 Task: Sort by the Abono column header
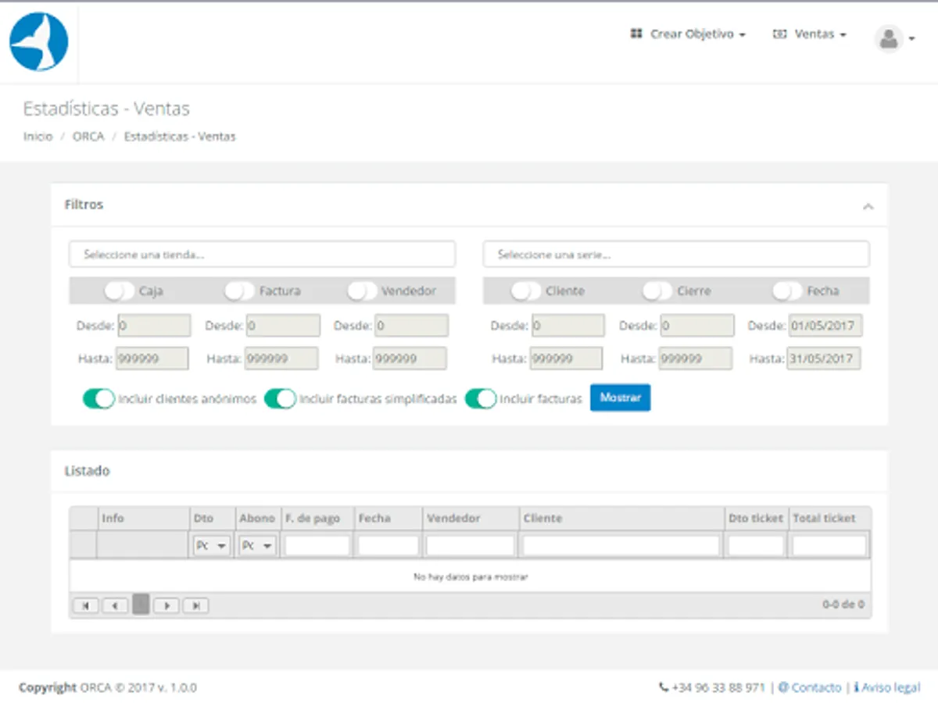click(x=258, y=519)
